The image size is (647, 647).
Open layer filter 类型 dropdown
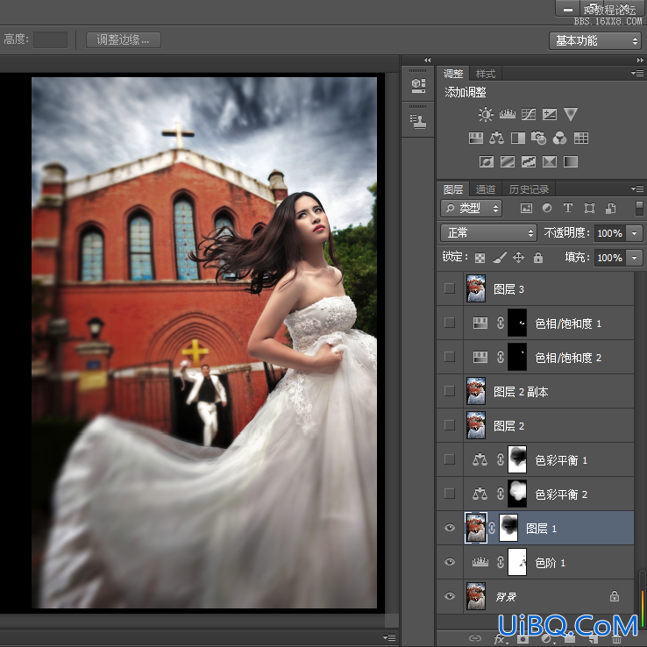(471, 209)
